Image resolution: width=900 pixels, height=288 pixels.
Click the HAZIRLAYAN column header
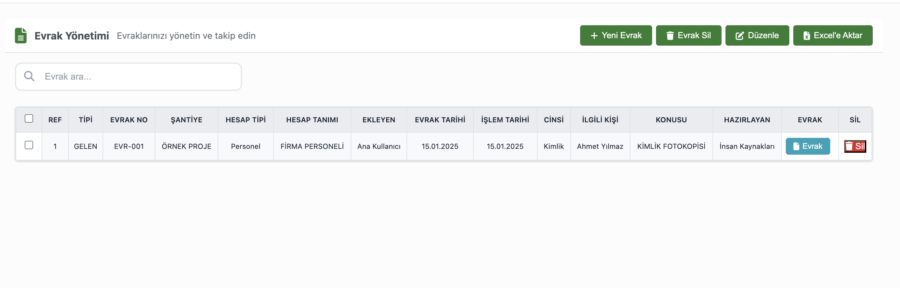tap(747, 120)
